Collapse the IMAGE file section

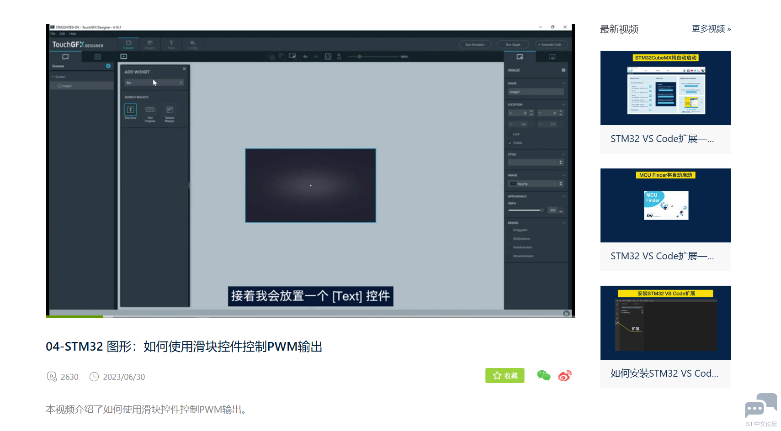tap(563, 175)
